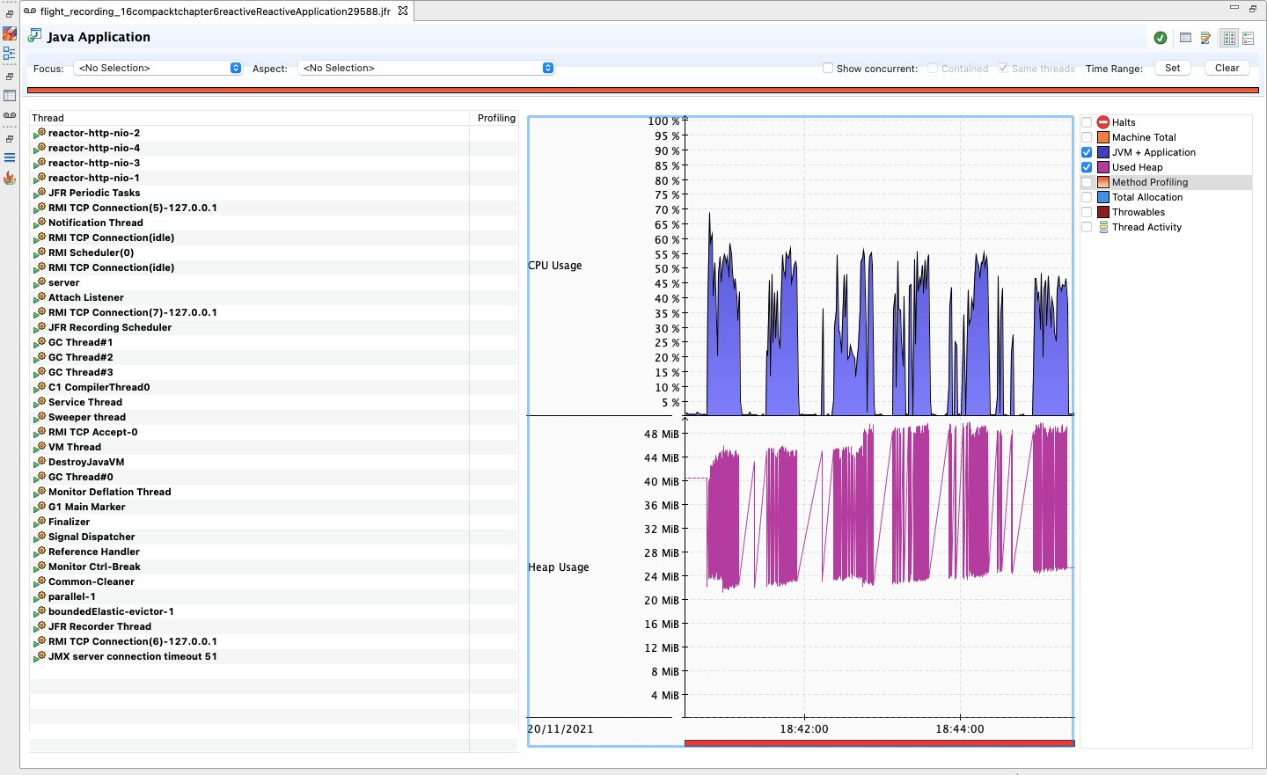Viewport: 1267px width, 775px height.
Task: Click the Java Application page icon next to its title
Action: [35, 36]
